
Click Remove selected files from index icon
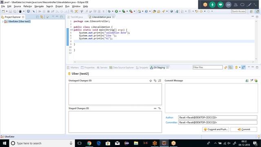coord(155,108)
